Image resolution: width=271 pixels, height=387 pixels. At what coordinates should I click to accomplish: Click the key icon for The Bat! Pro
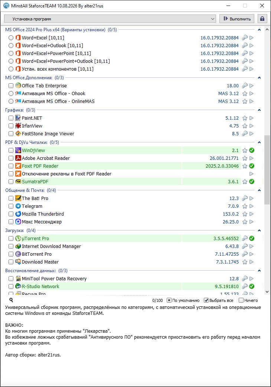(x=245, y=198)
